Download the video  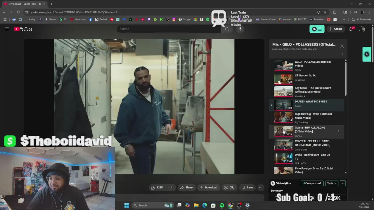coord(208,188)
